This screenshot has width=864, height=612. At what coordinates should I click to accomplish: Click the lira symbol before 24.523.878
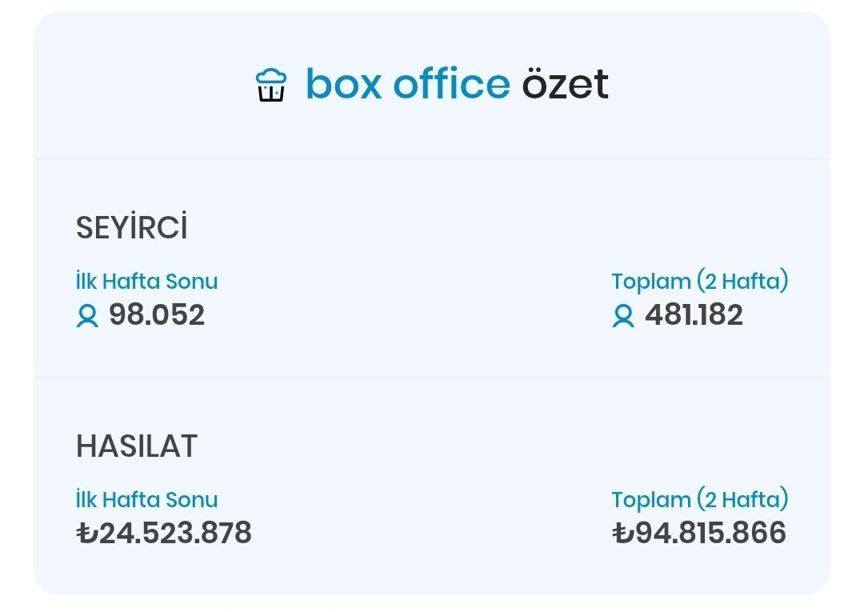click(x=86, y=533)
